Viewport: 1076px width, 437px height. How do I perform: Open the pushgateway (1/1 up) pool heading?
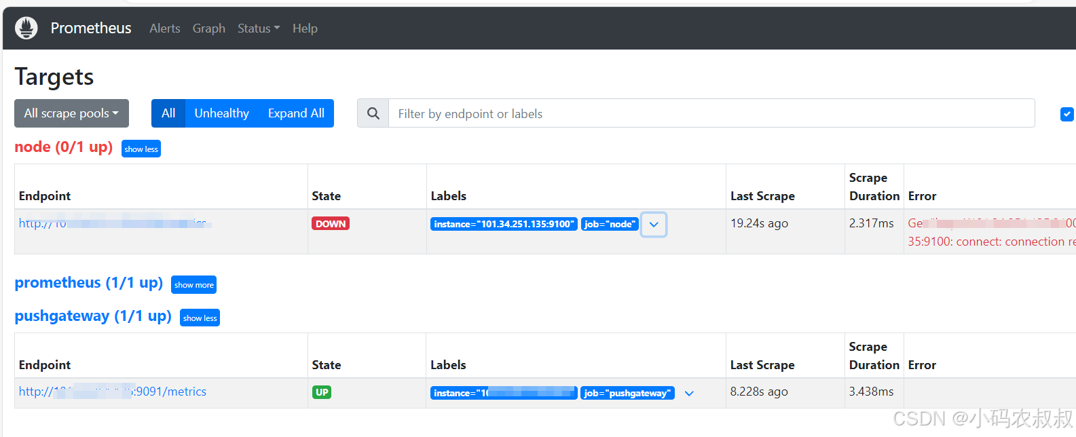[93, 316]
